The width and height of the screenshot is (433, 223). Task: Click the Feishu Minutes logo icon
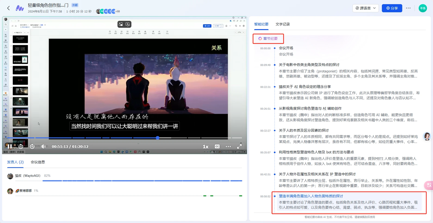tap(20, 8)
